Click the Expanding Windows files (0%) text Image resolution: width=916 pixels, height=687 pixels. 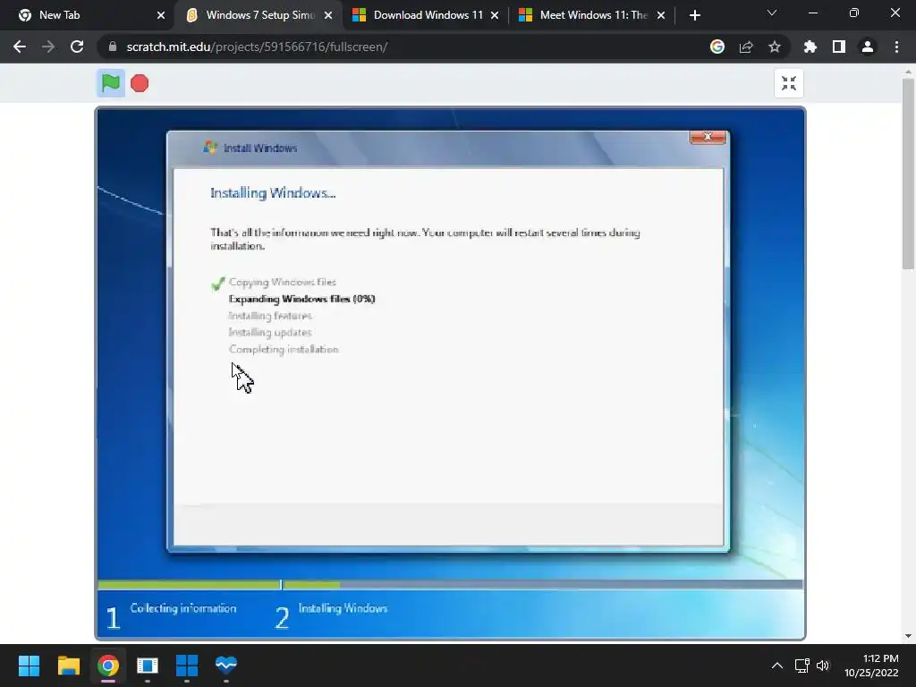301,299
